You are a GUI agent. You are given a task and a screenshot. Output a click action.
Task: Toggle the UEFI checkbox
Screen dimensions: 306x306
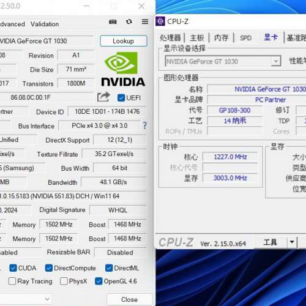point(121,98)
